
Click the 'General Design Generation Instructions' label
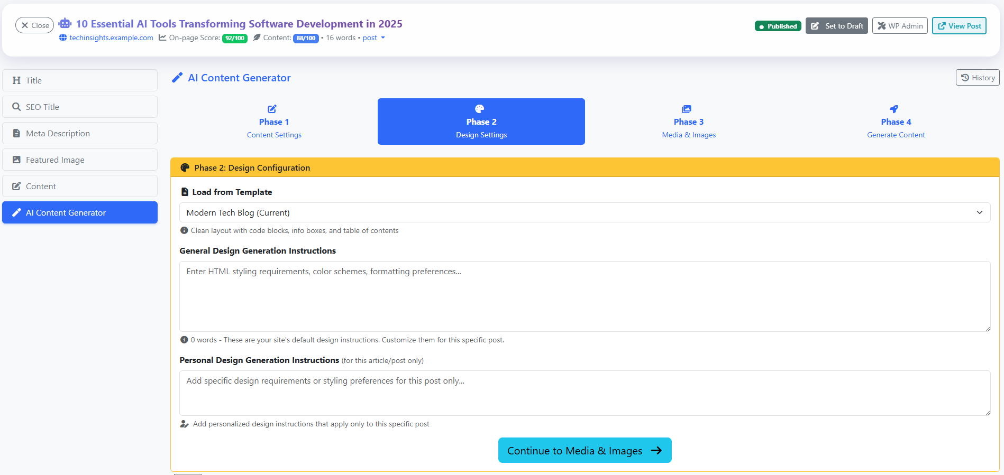coord(258,250)
